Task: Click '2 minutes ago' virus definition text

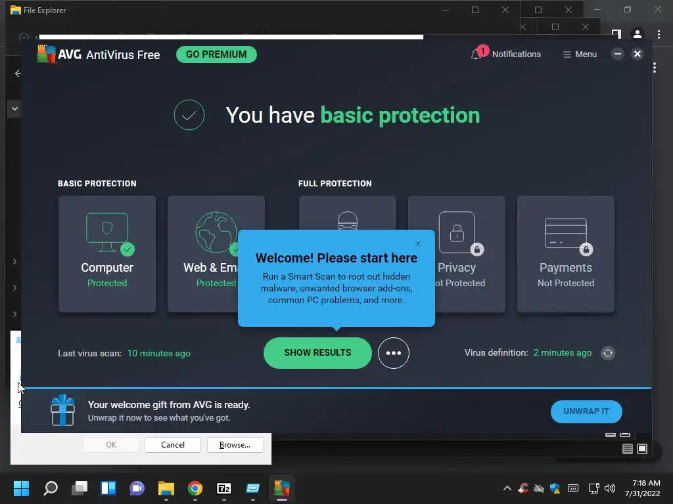Action: pyautogui.click(x=563, y=352)
